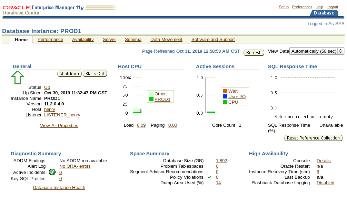Click the PROD1 link in Host CPU legend
Screen dimensions: 347x198
pyautogui.click(x=162, y=99)
